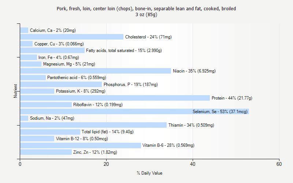Click the % Daily Value axis title

(x=149, y=173)
